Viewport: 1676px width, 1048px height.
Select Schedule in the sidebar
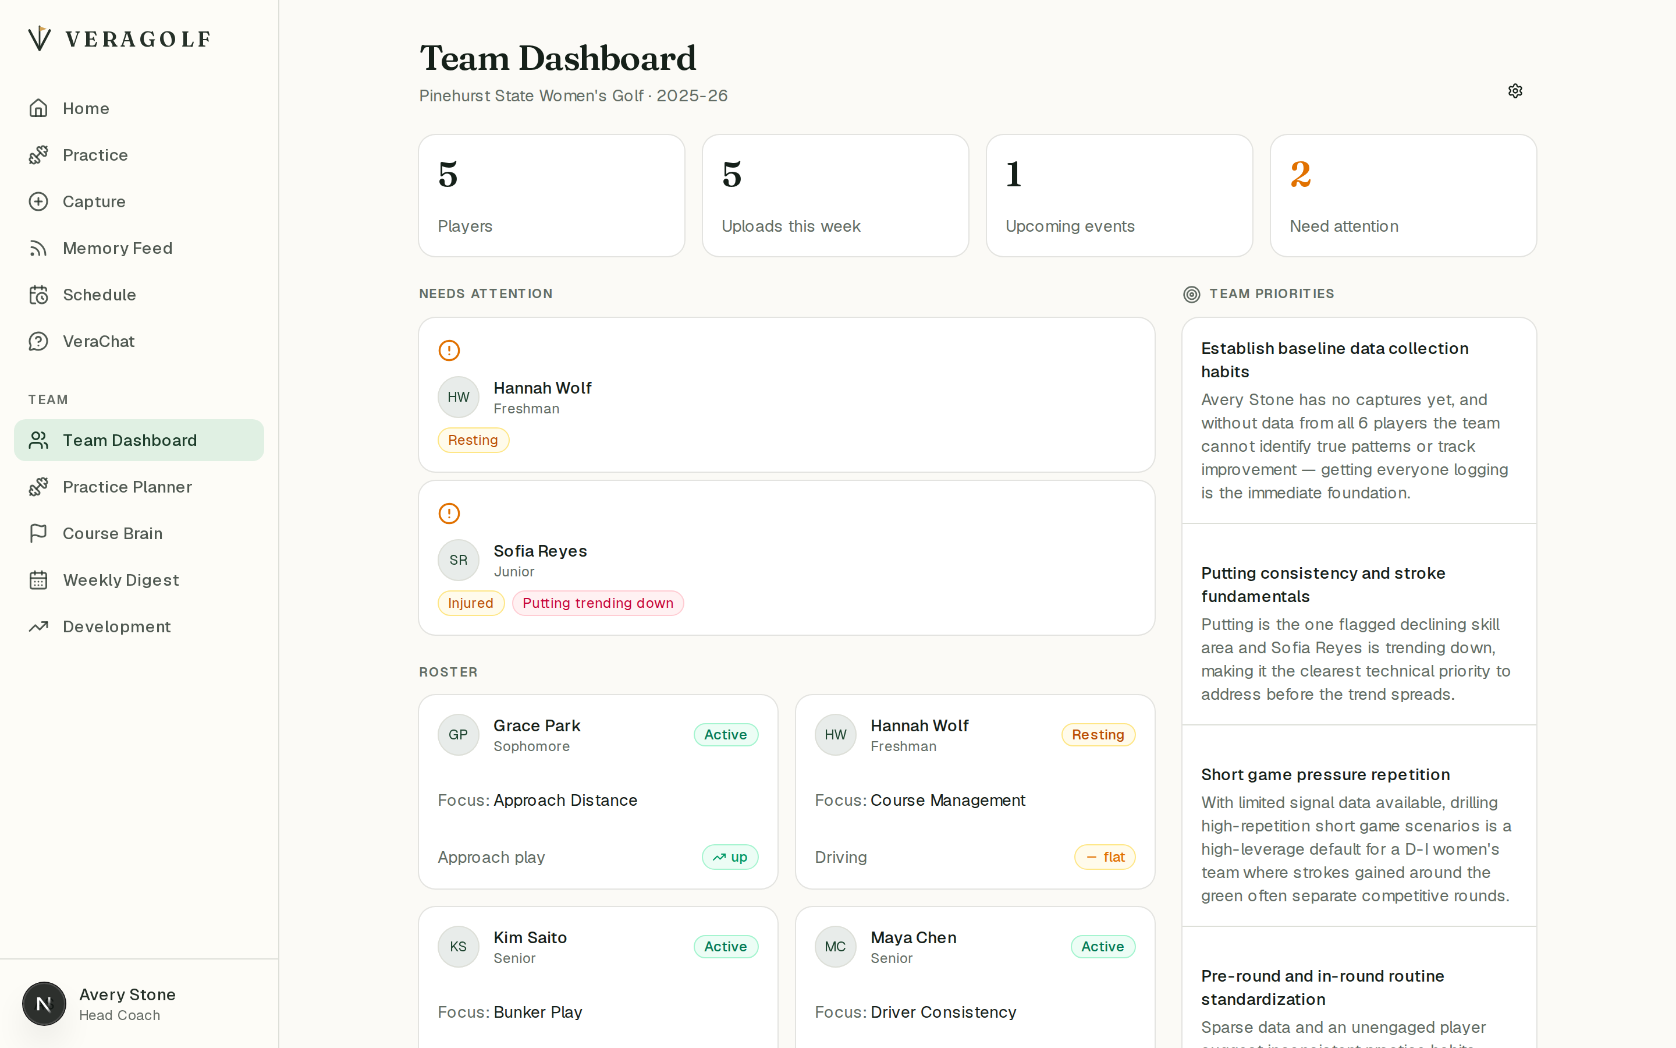[x=139, y=295]
